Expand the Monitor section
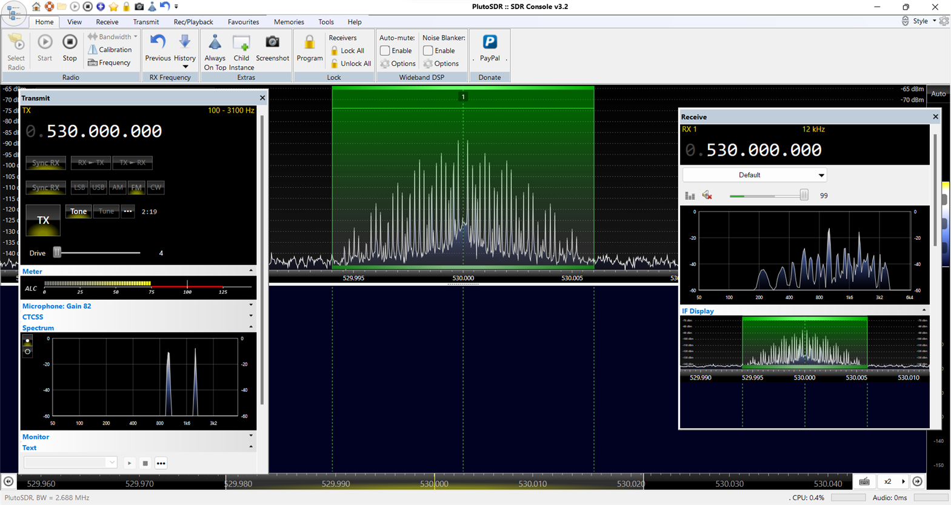The height and width of the screenshot is (505, 951). pos(251,436)
